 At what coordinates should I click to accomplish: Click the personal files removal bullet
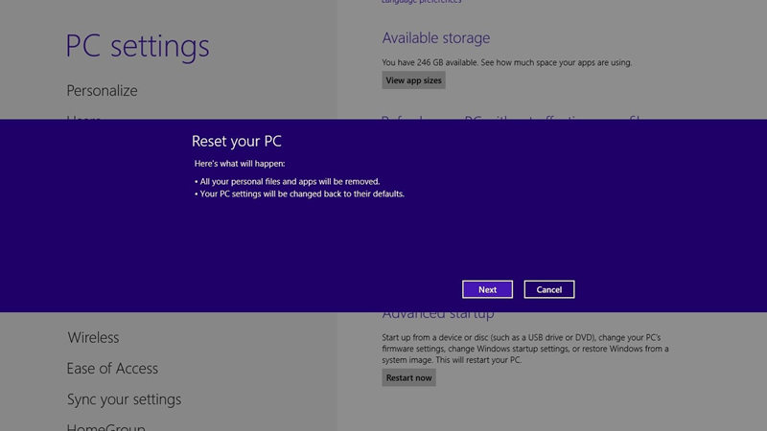(x=287, y=181)
